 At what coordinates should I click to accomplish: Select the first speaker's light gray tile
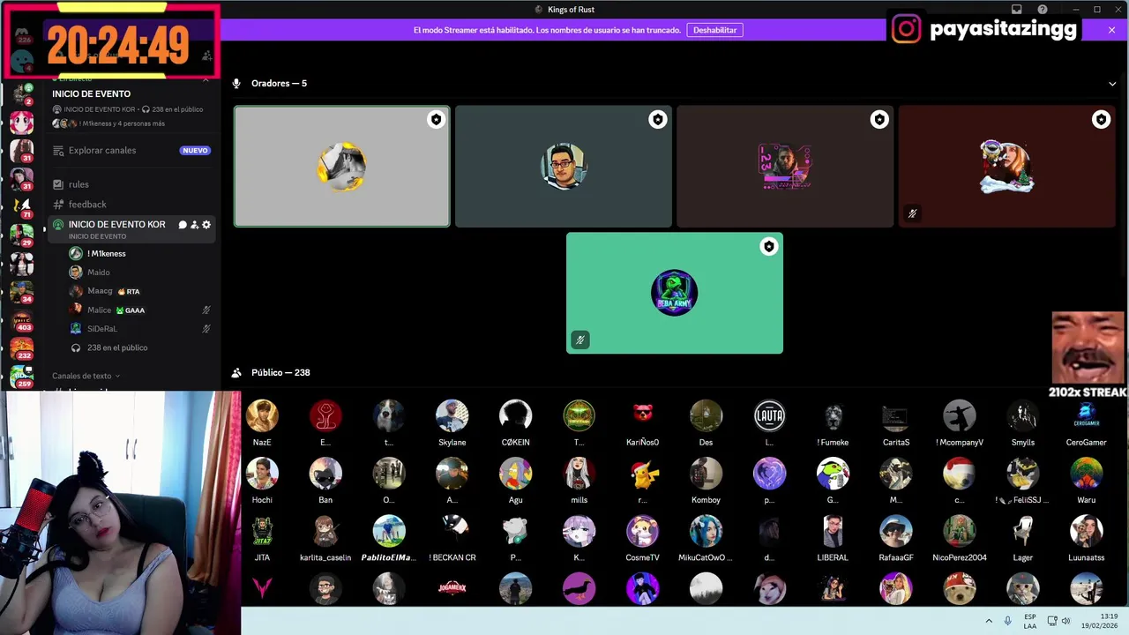(342, 167)
